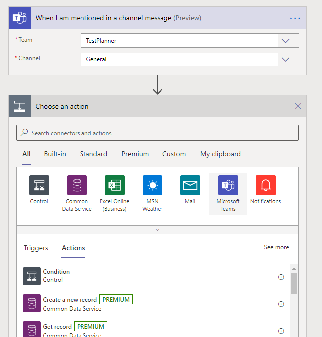
Task: Select the Notifications connector icon
Action: click(266, 185)
